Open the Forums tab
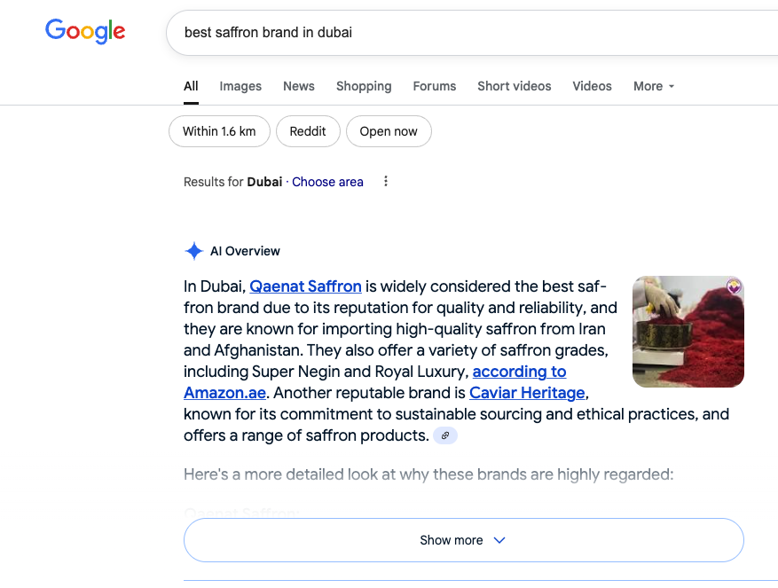Screen dimensions: 778x588 coord(434,86)
